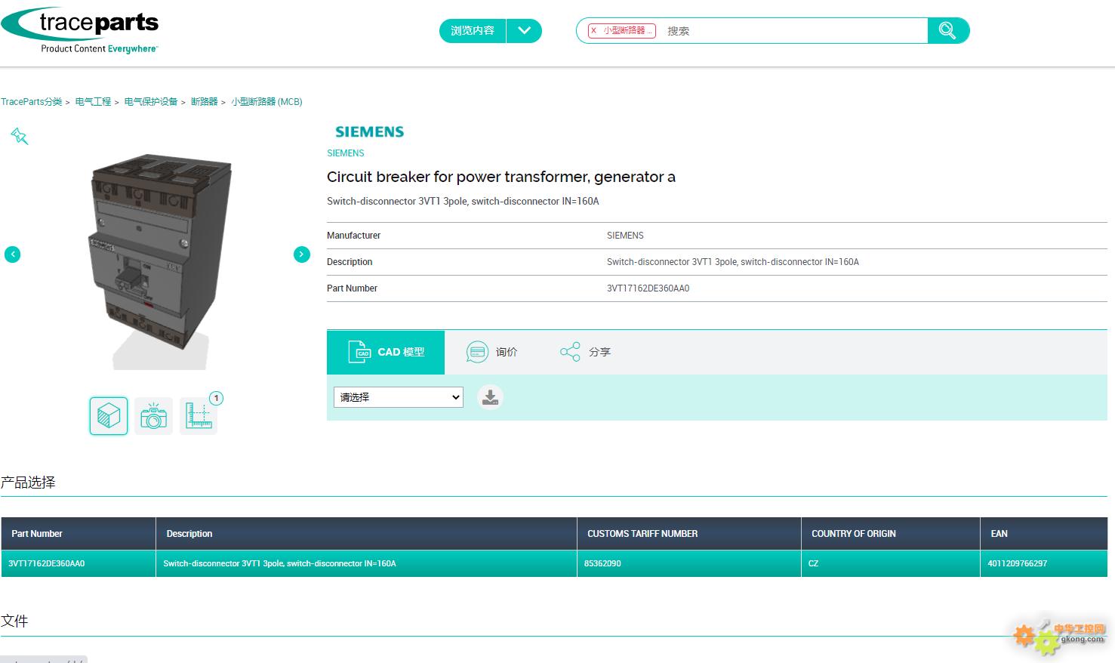The width and height of the screenshot is (1115, 663).
Task: Show next product image with right arrow
Action: point(301,254)
